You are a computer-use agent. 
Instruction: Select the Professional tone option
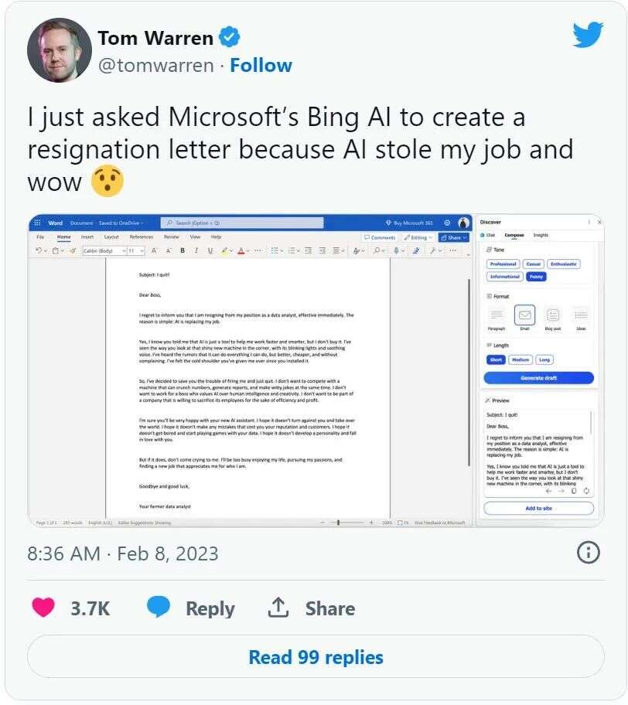click(x=503, y=264)
